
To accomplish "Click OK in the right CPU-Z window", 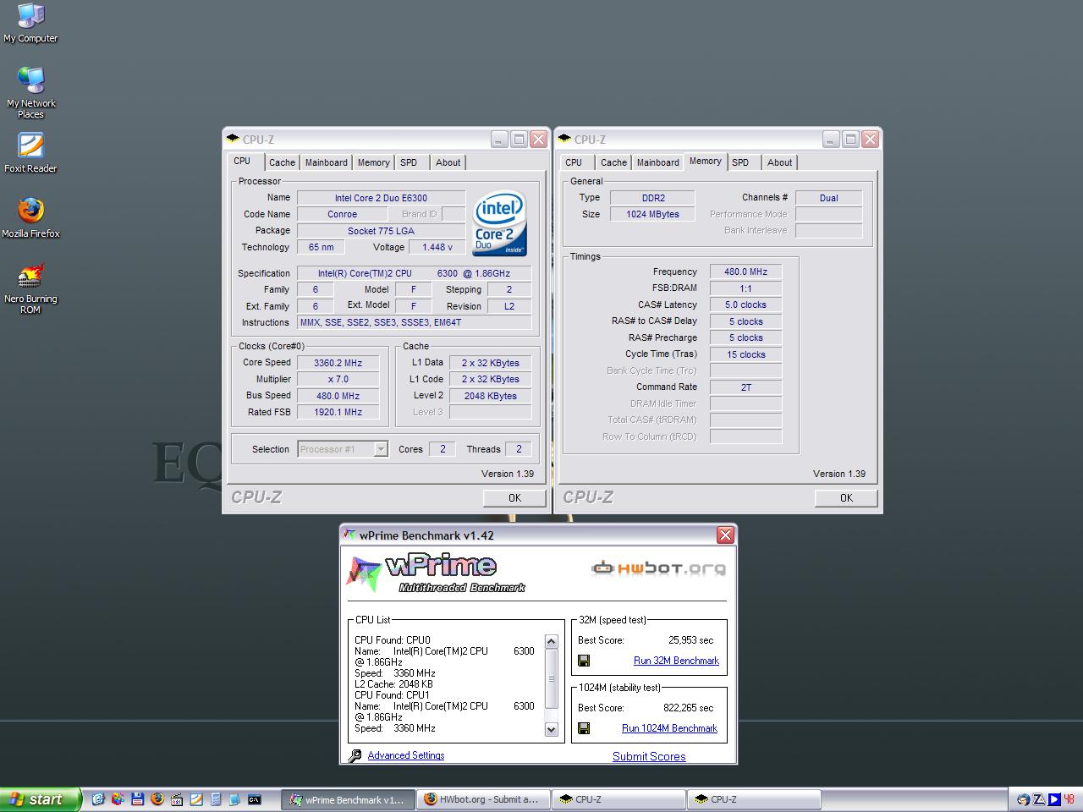I will point(846,498).
